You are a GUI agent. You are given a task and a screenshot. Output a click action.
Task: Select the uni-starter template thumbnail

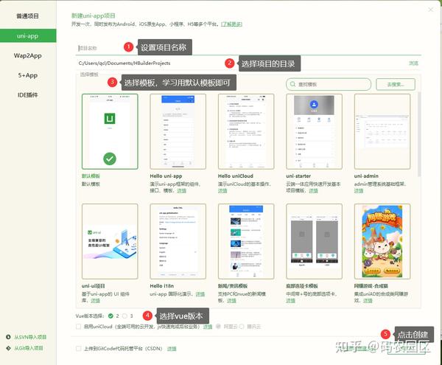pyautogui.click(x=314, y=131)
